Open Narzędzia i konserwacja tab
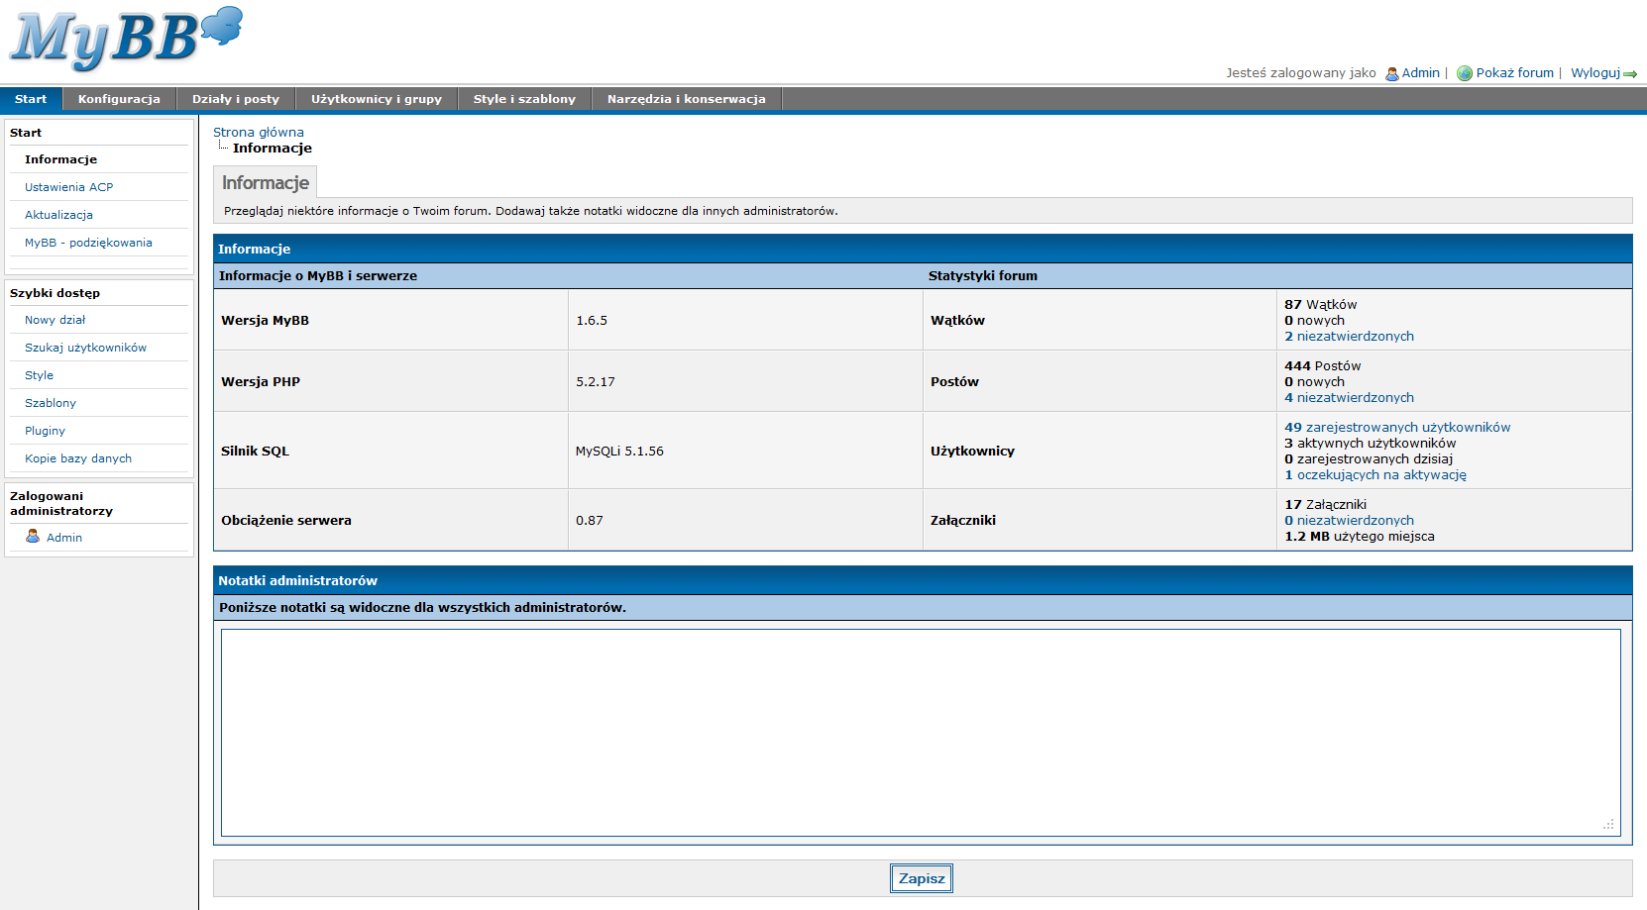Viewport: 1647px width, 910px height. tap(686, 99)
